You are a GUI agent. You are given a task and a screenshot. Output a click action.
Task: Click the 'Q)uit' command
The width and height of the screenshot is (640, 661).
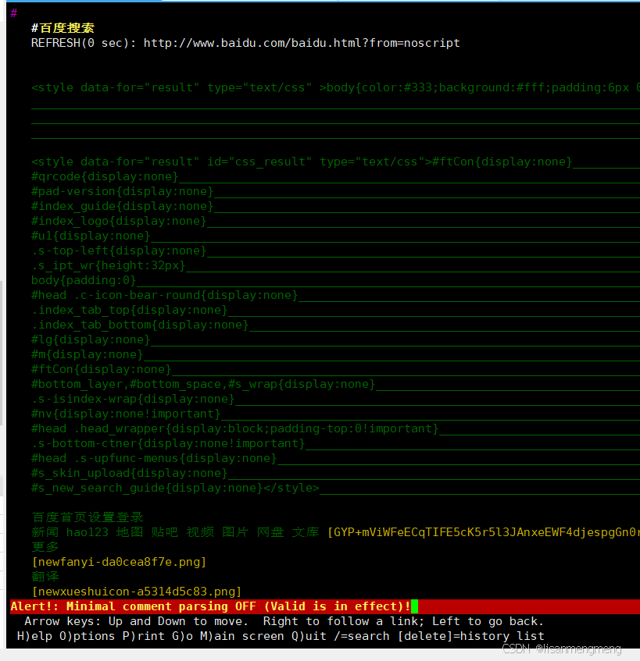pos(309,636)
